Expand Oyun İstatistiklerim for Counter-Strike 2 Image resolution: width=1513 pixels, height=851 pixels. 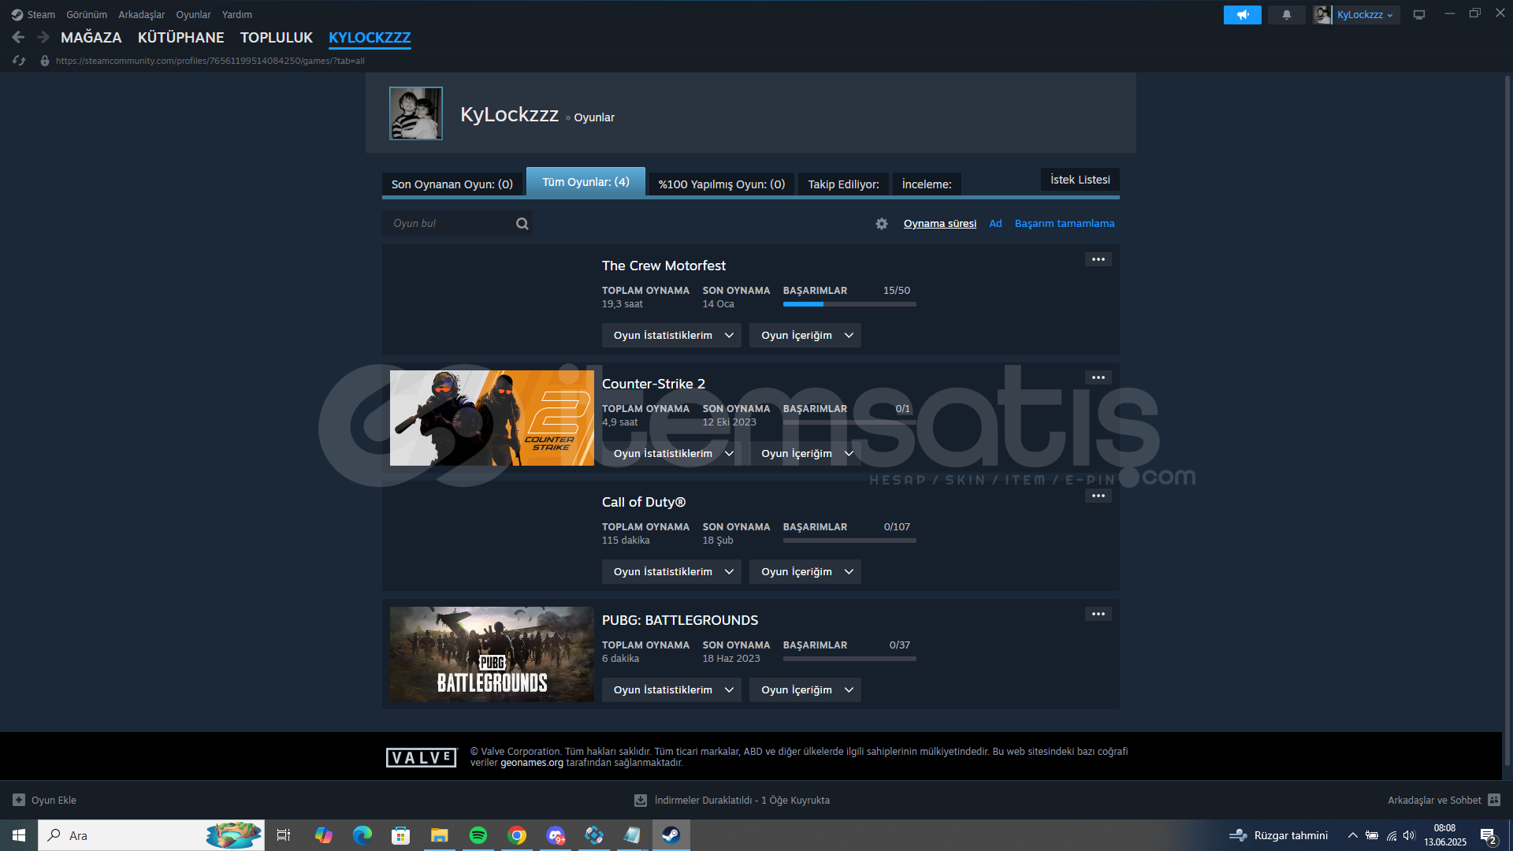[x=671, y=454]
